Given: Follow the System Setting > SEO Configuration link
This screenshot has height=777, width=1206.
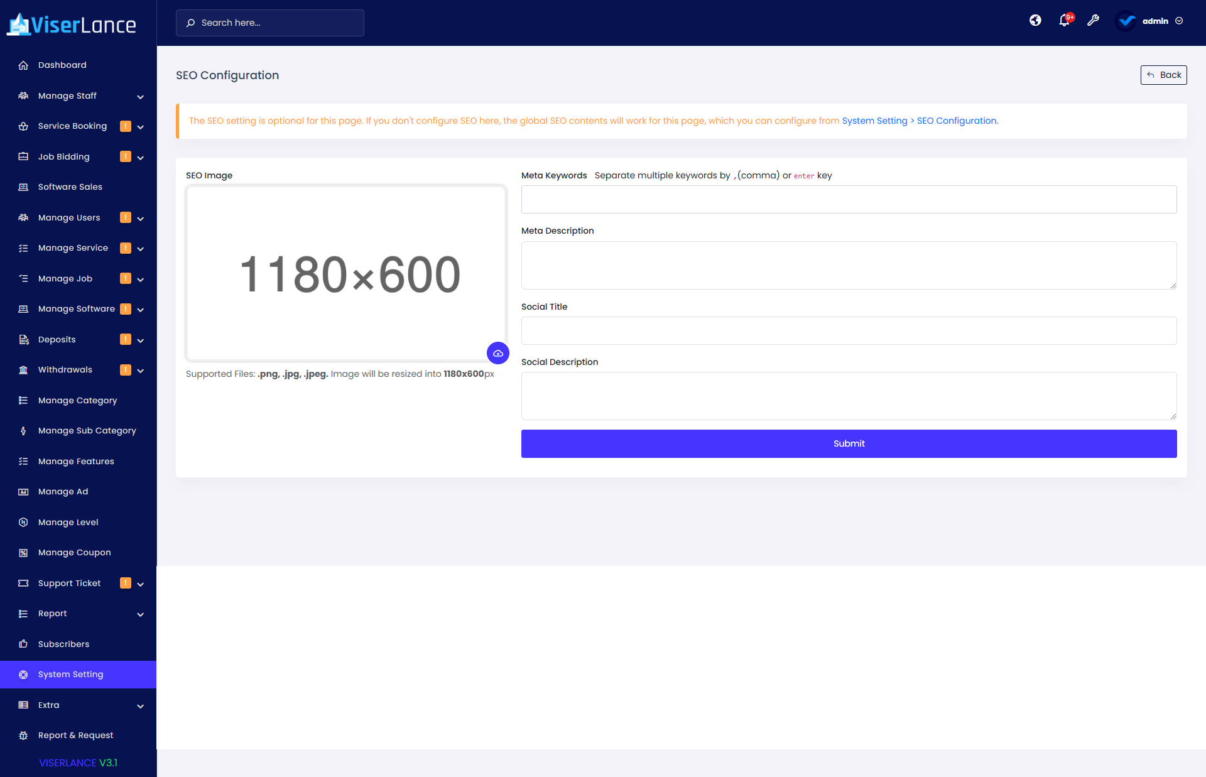Looking at the screenshot, I should [x=920, y=121].
